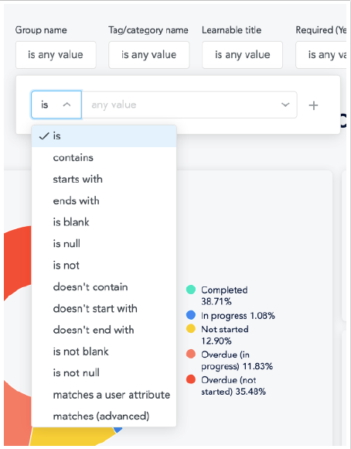The image size is (351, 449).
Task: Click the 'any value' input field
Action: (x=183, y=105)
